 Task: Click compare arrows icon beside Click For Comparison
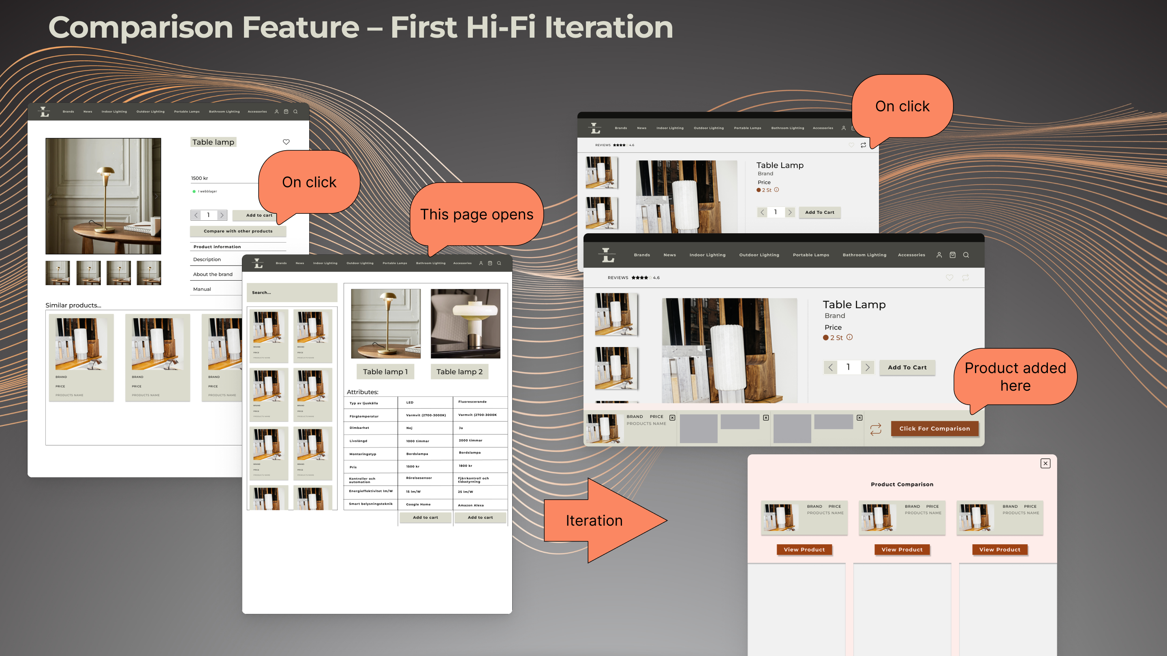tap(876, 429)
